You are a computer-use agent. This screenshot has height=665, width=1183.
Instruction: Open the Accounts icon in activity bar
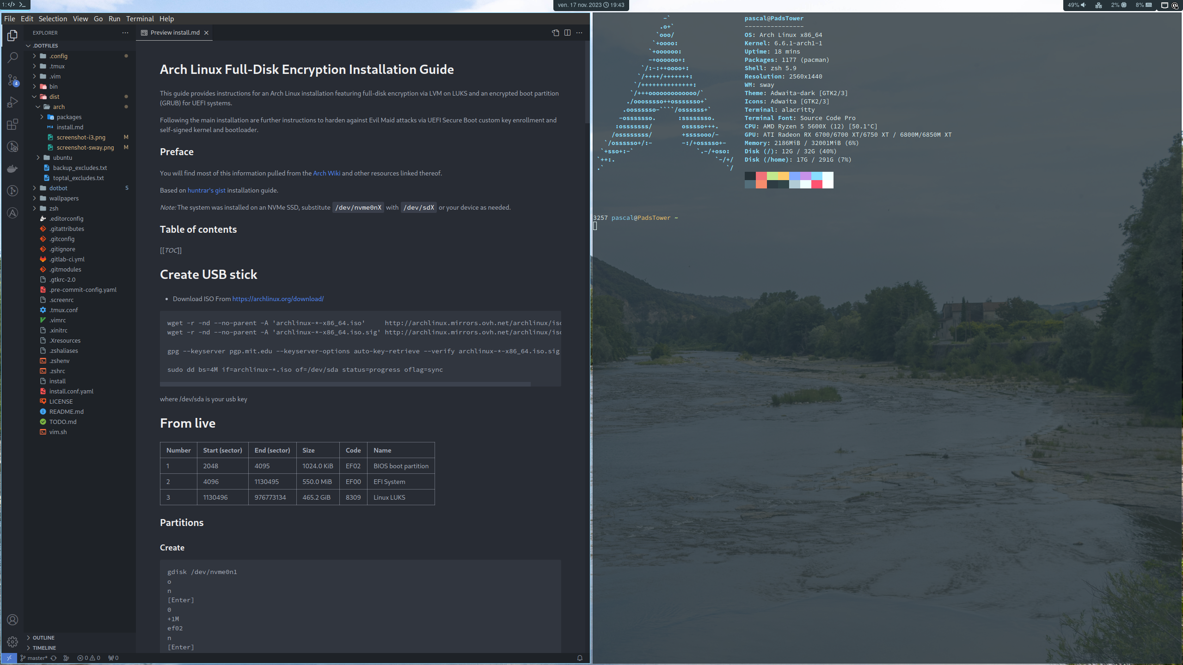tap(12, 619)
